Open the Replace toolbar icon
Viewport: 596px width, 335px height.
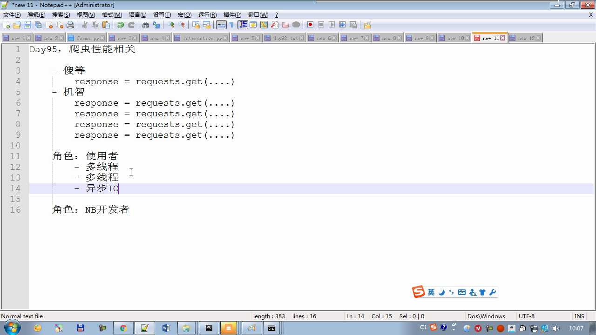(x=156, y=25)
